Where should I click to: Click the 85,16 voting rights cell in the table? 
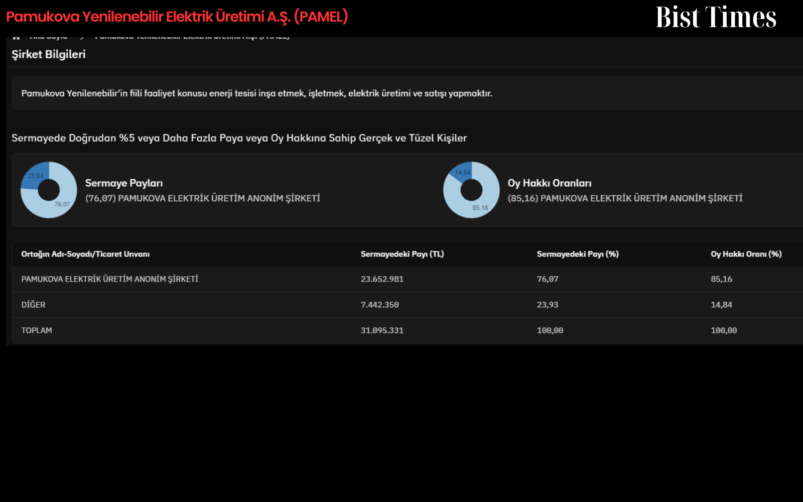721,279
